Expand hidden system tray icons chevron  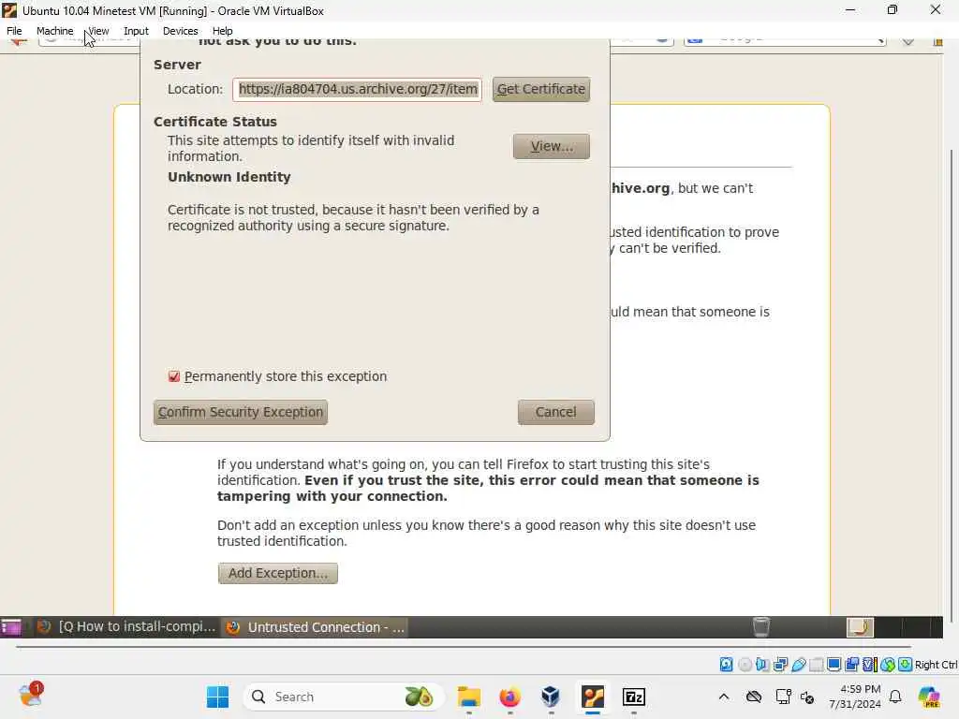(724, 697)
